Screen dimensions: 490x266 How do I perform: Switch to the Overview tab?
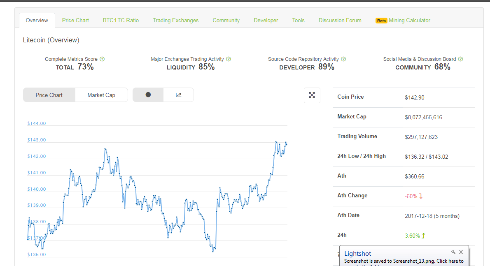click(37, 20)
